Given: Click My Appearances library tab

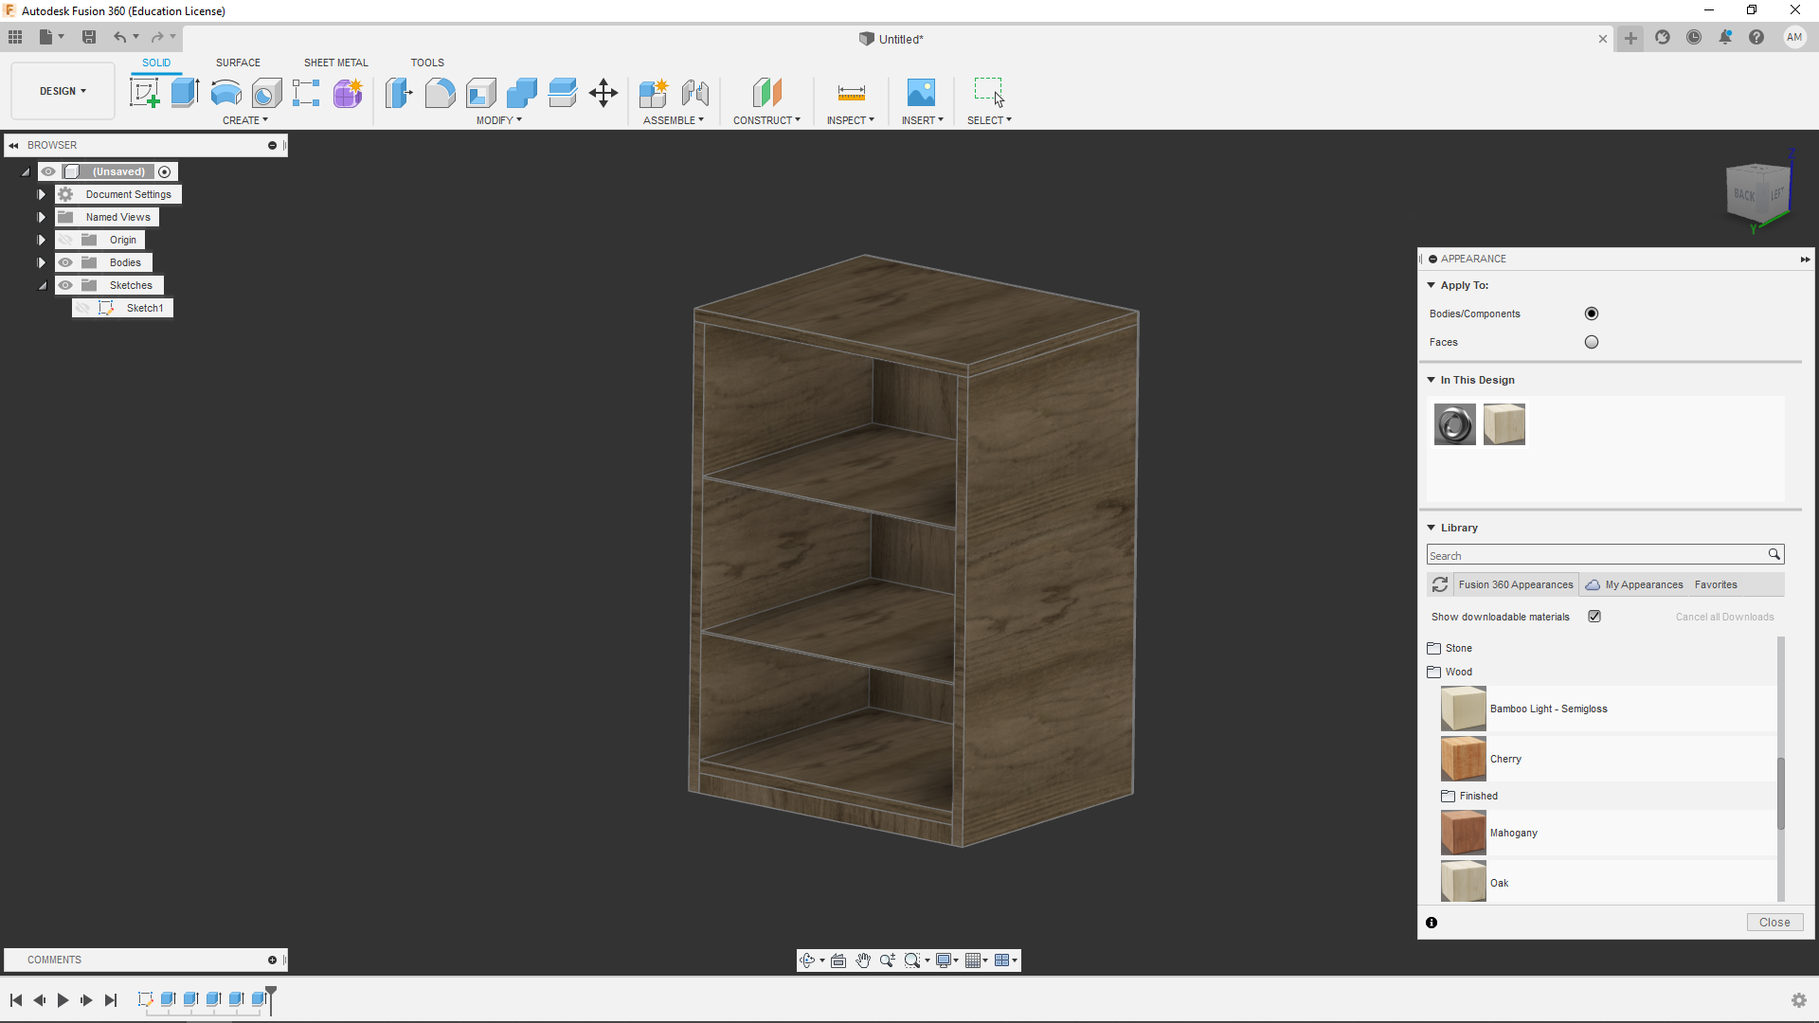Looking at the screenshot, I should tap(1634, 583).
